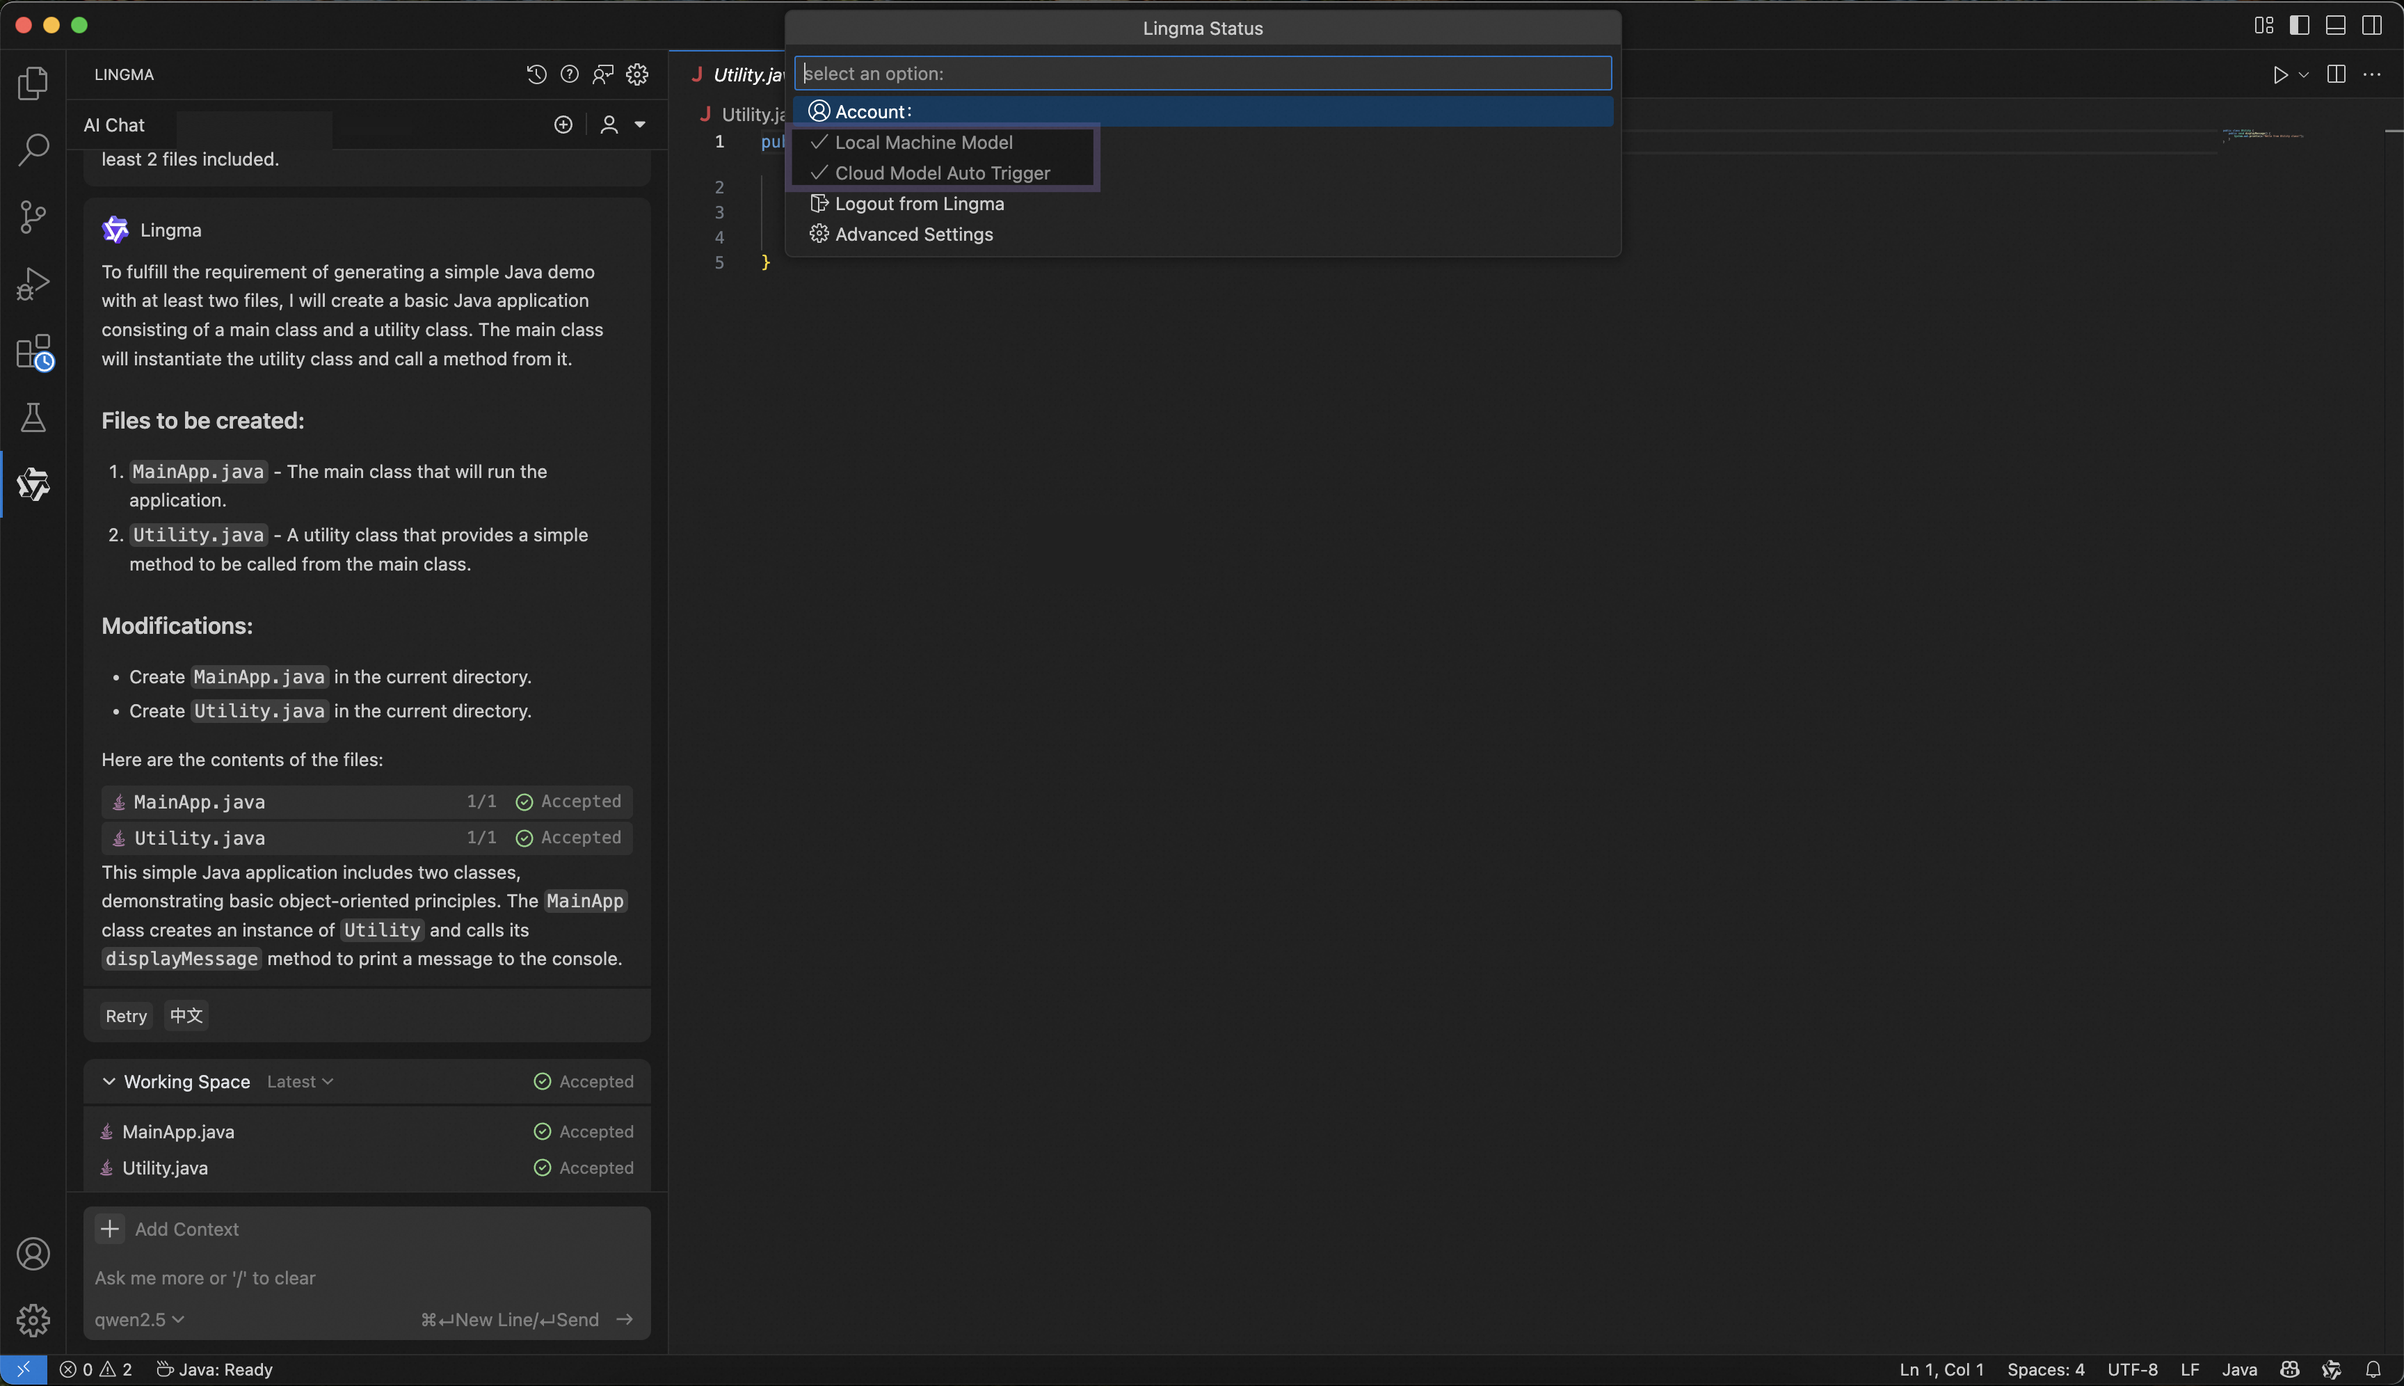Toggle the primary side bar
This screenshot has width=2404, height=1386.
pos(2300,26)
